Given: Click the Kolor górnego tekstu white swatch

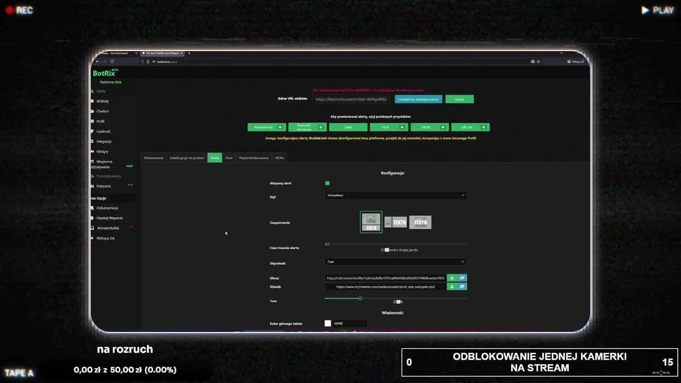Looking at the screenshot, I should [x=328, y=323].
